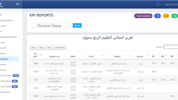Expand the user account chevron
This screenshot has width=178, height=100.
[x=162, y=5]
